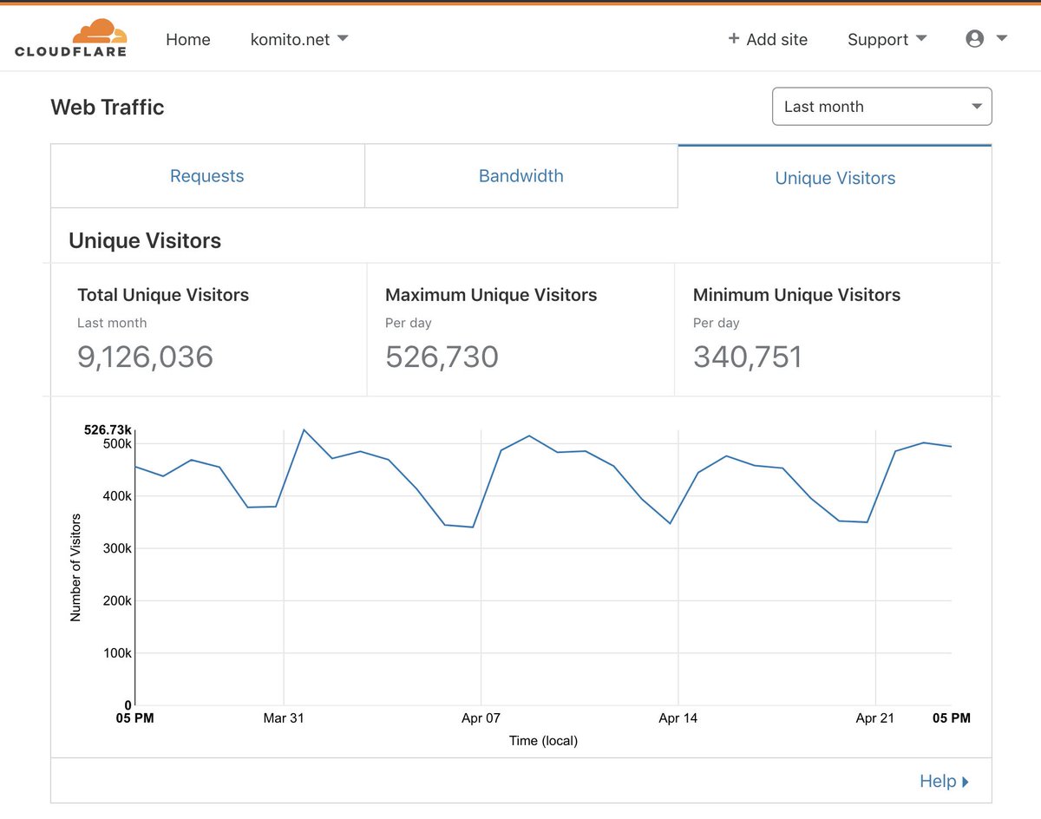Open the Last month time range selector

coord(881,107)
